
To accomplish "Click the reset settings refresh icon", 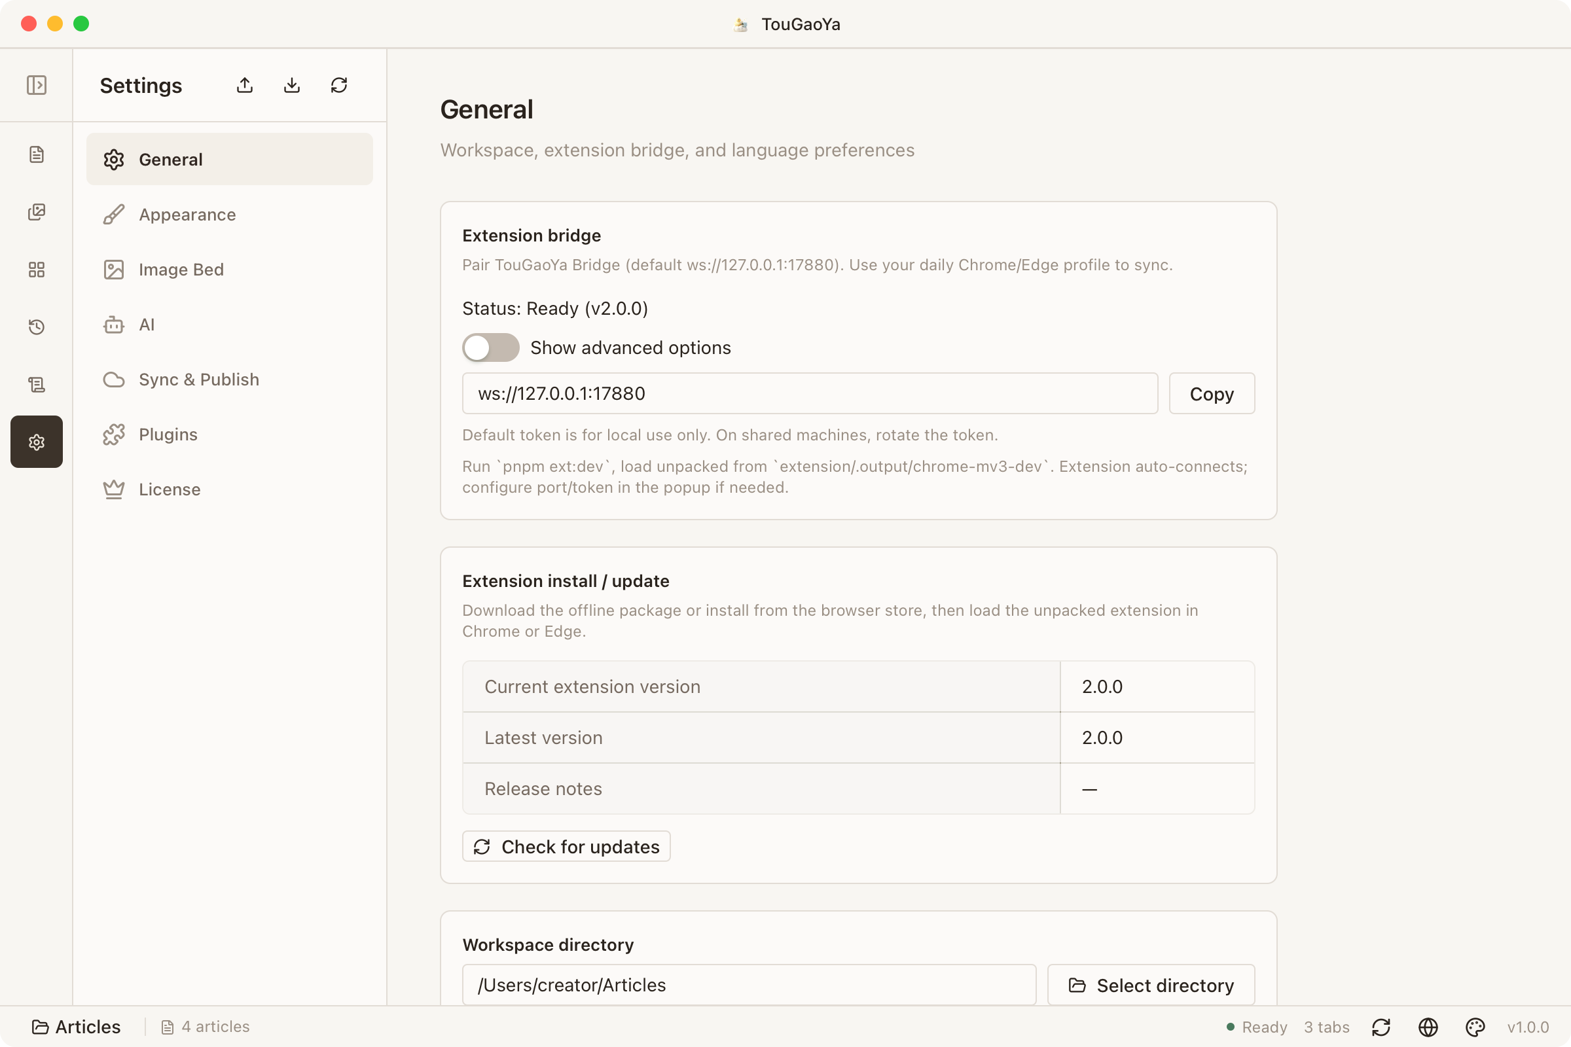I will 339,85.
